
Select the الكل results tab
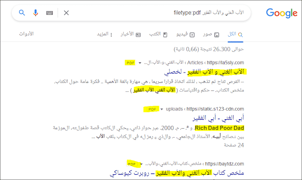point(235,34)
